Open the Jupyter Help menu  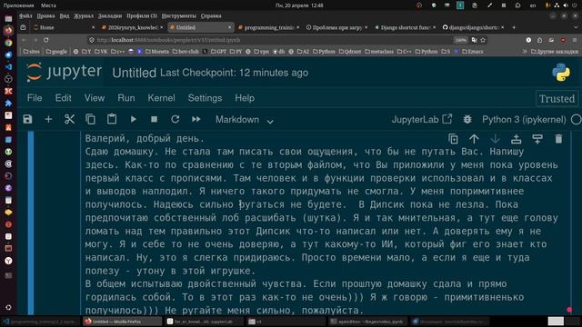(245, 98)
